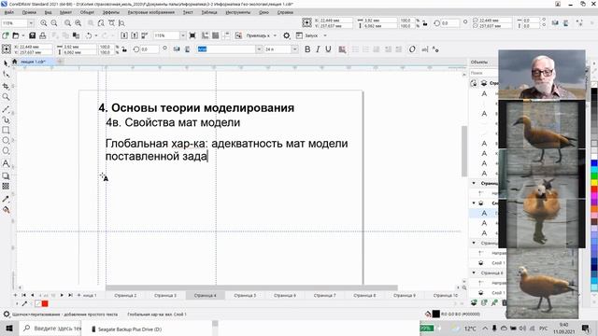Select the Ellipse tool

pos(6,141)
